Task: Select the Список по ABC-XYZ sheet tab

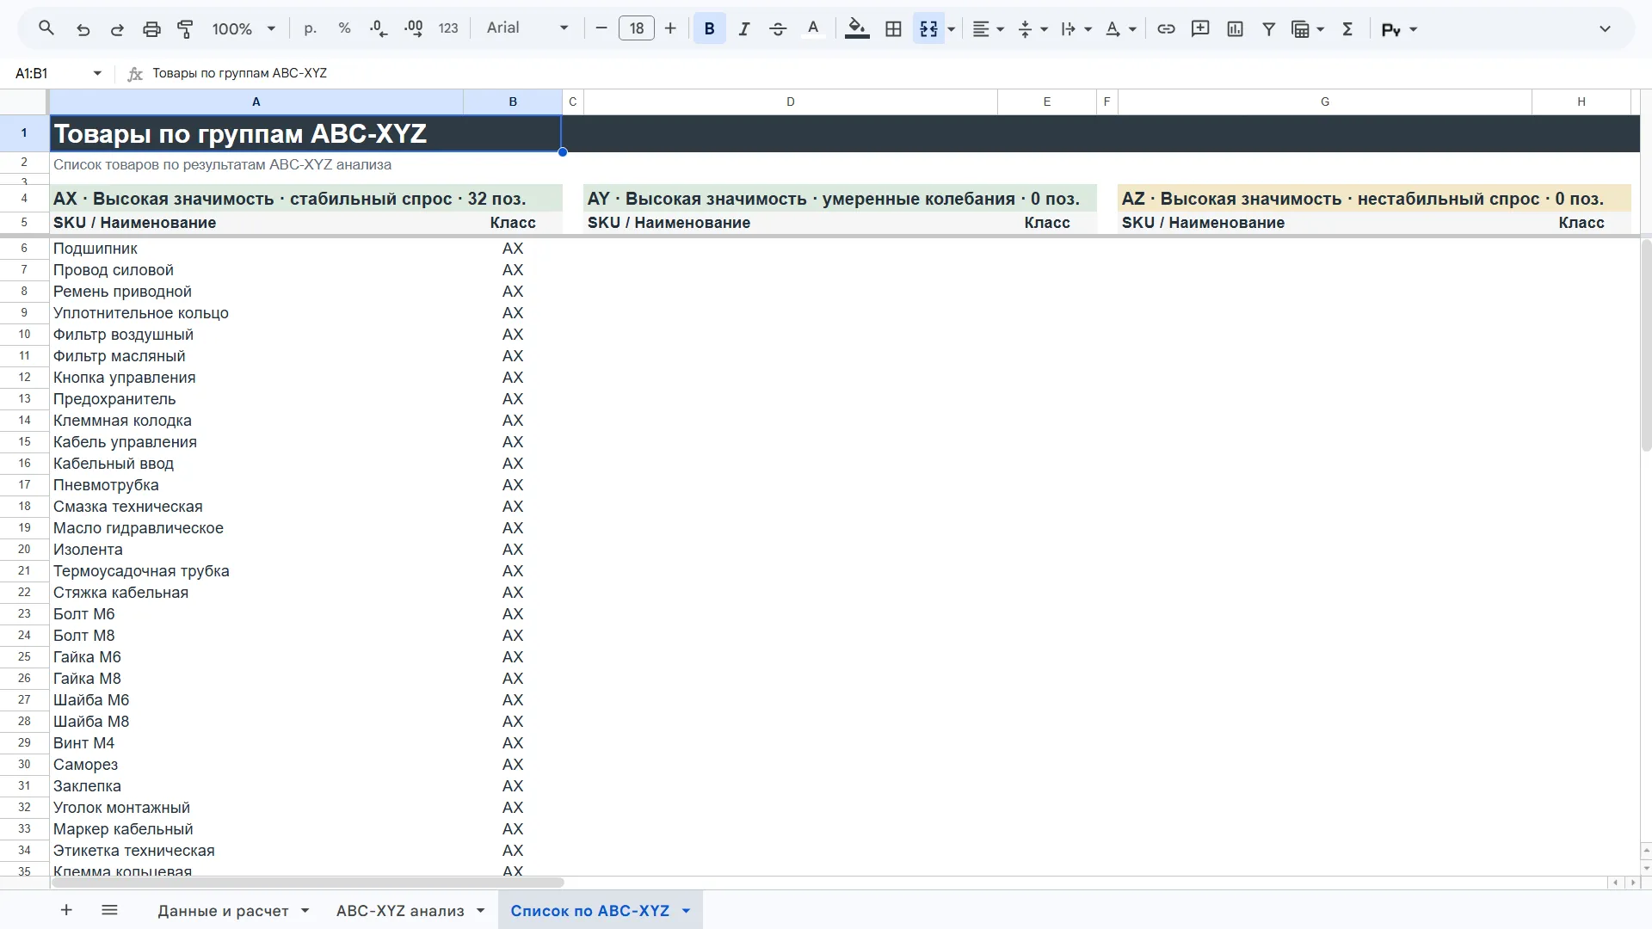Action: pos(600,910)
